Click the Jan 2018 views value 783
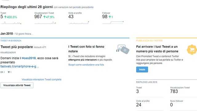The height and width of the screenshot is (111, 197). [x=174, y=91]
